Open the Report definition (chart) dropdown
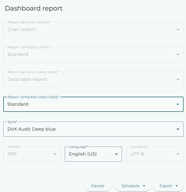 pyautogui.click(x=93, y=30)
